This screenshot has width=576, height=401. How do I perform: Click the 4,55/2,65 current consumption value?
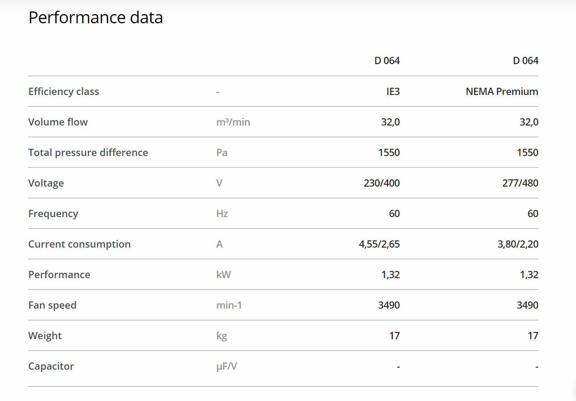click(379, 244)
